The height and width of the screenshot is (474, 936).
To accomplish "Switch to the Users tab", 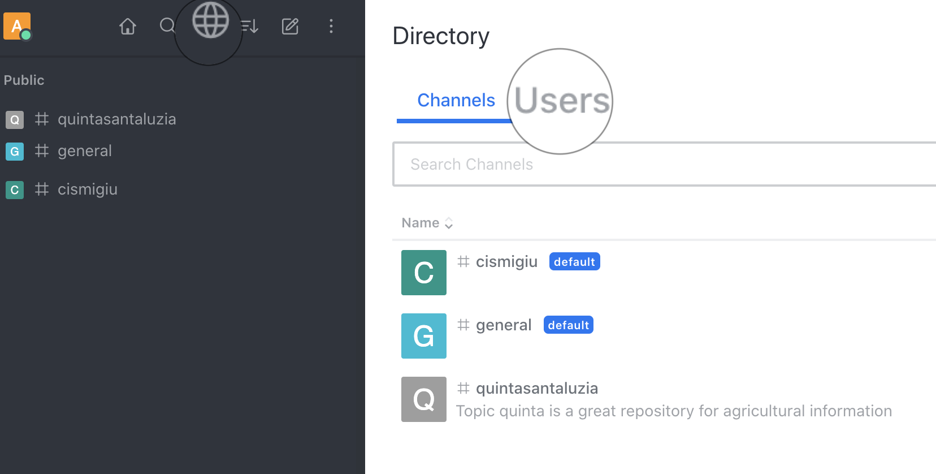I will click(562, 101).
